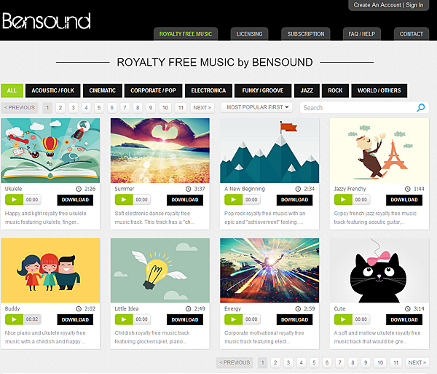
Task: Click Create An Account link
Action: [377, 5]
